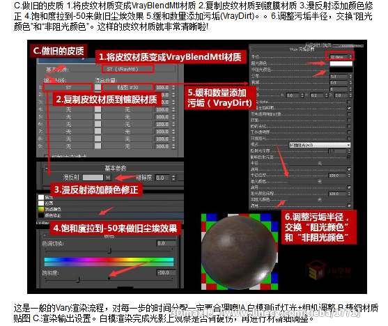Click the 分布 distribution field showing 1.0
388x326 pixels.
(x=339, y=77)
